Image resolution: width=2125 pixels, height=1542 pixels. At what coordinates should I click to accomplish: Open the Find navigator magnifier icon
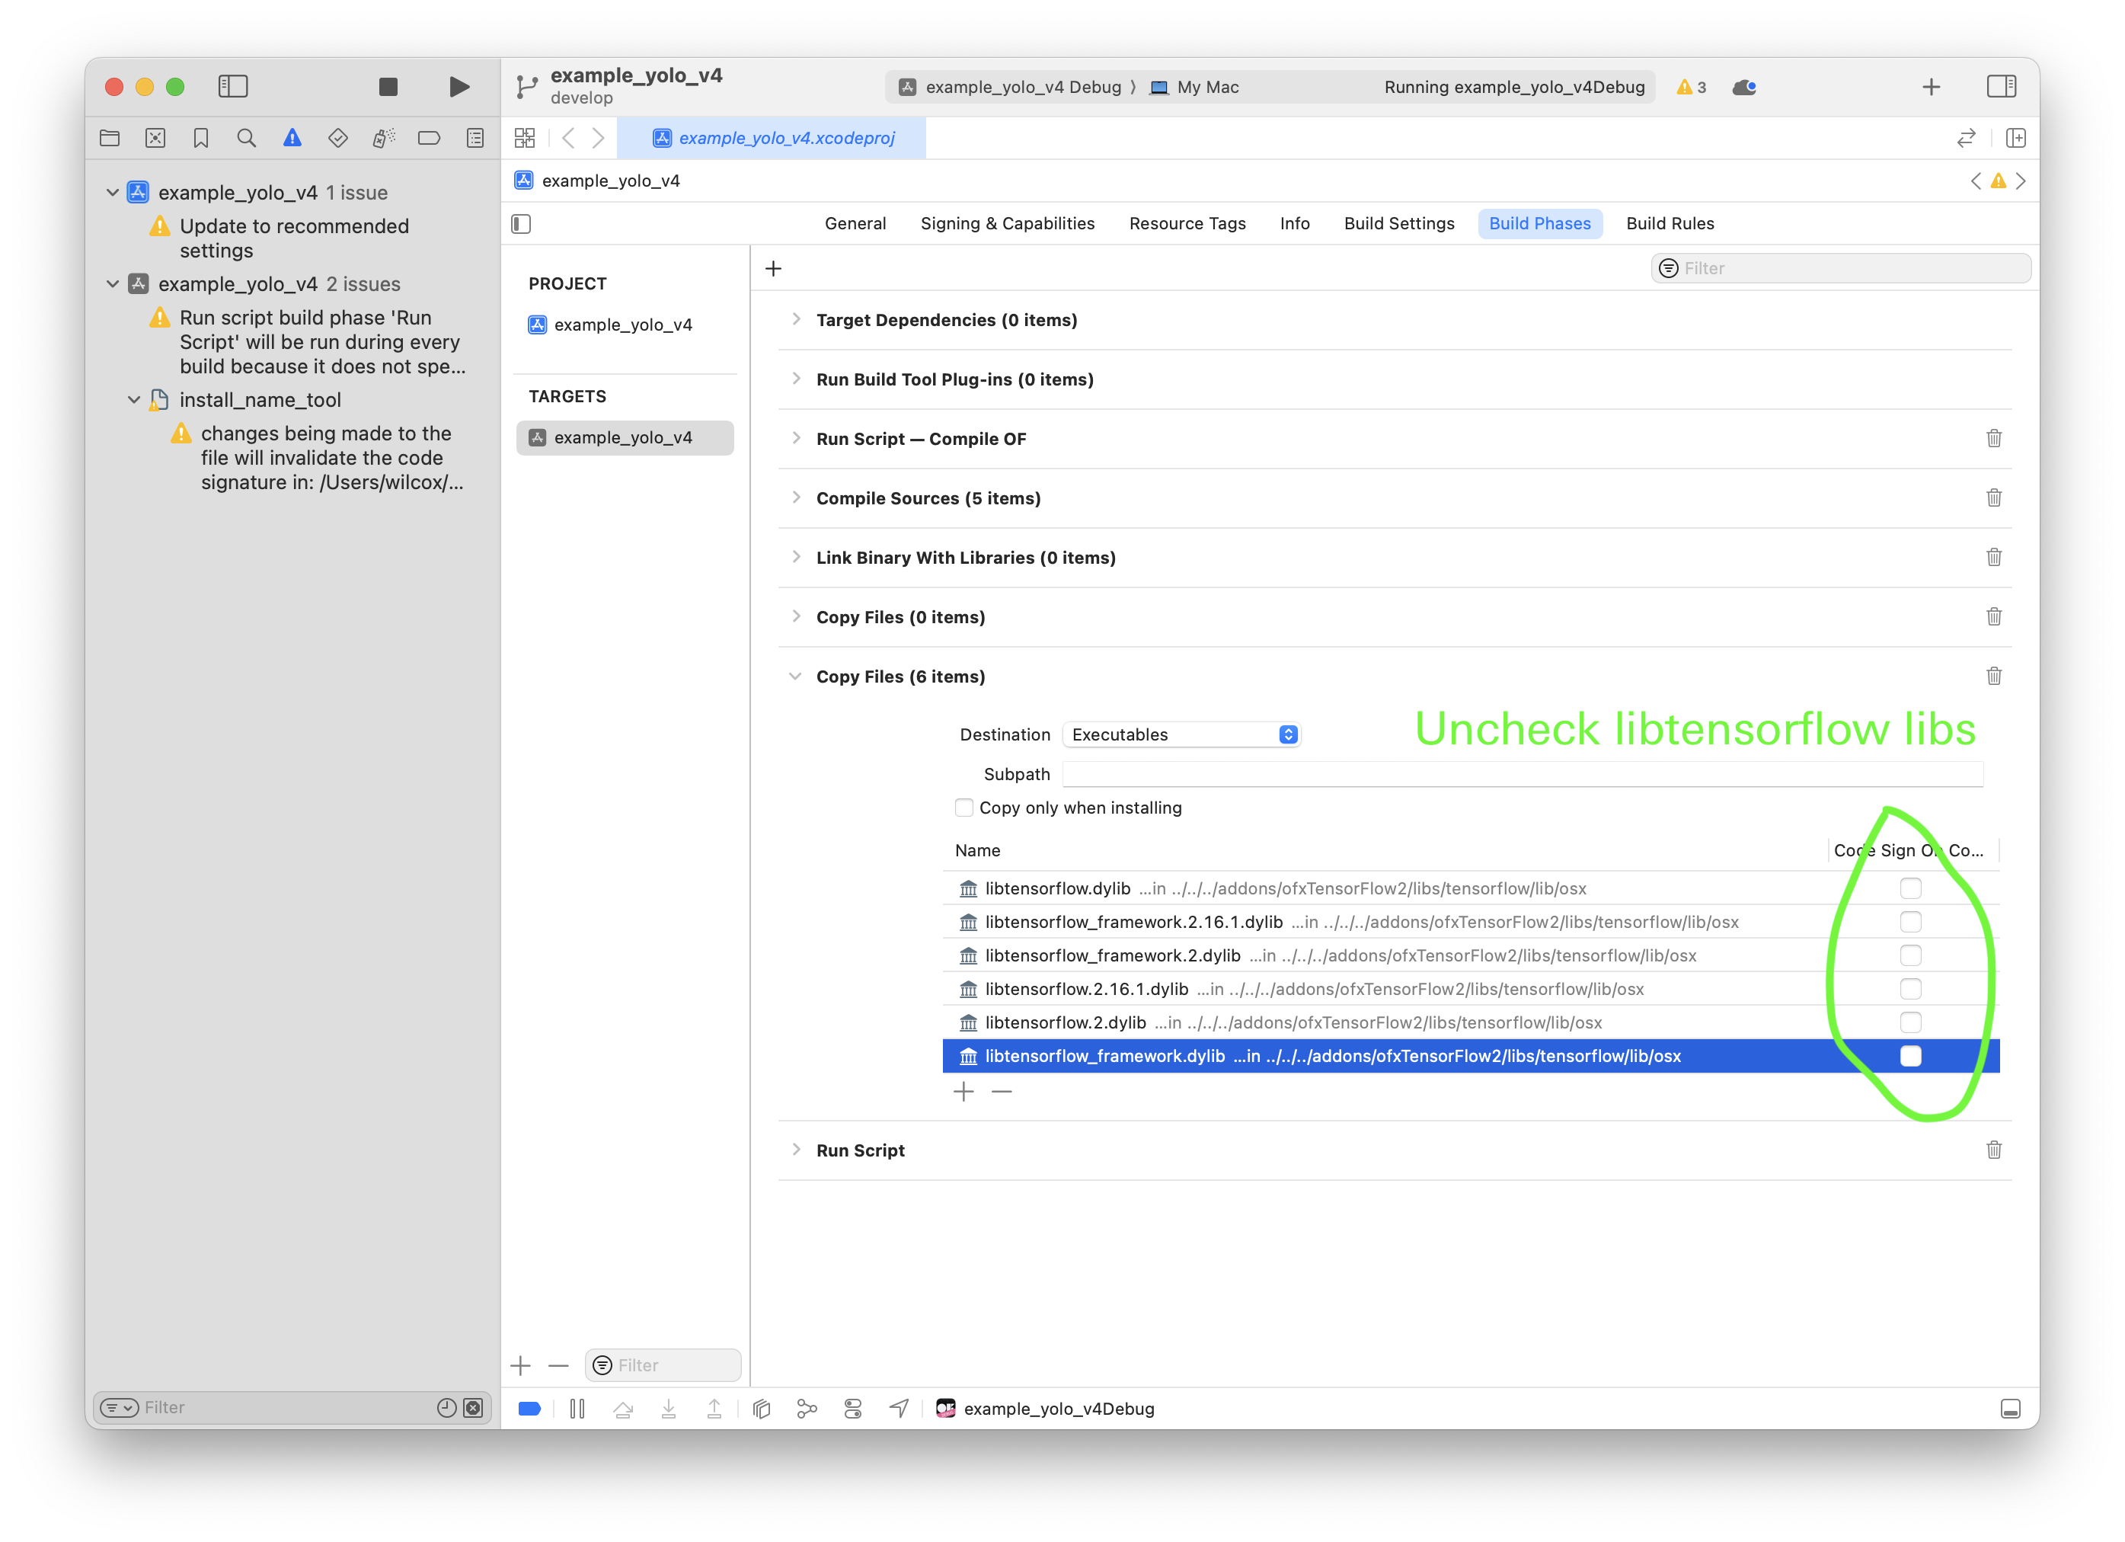(247, 139)
